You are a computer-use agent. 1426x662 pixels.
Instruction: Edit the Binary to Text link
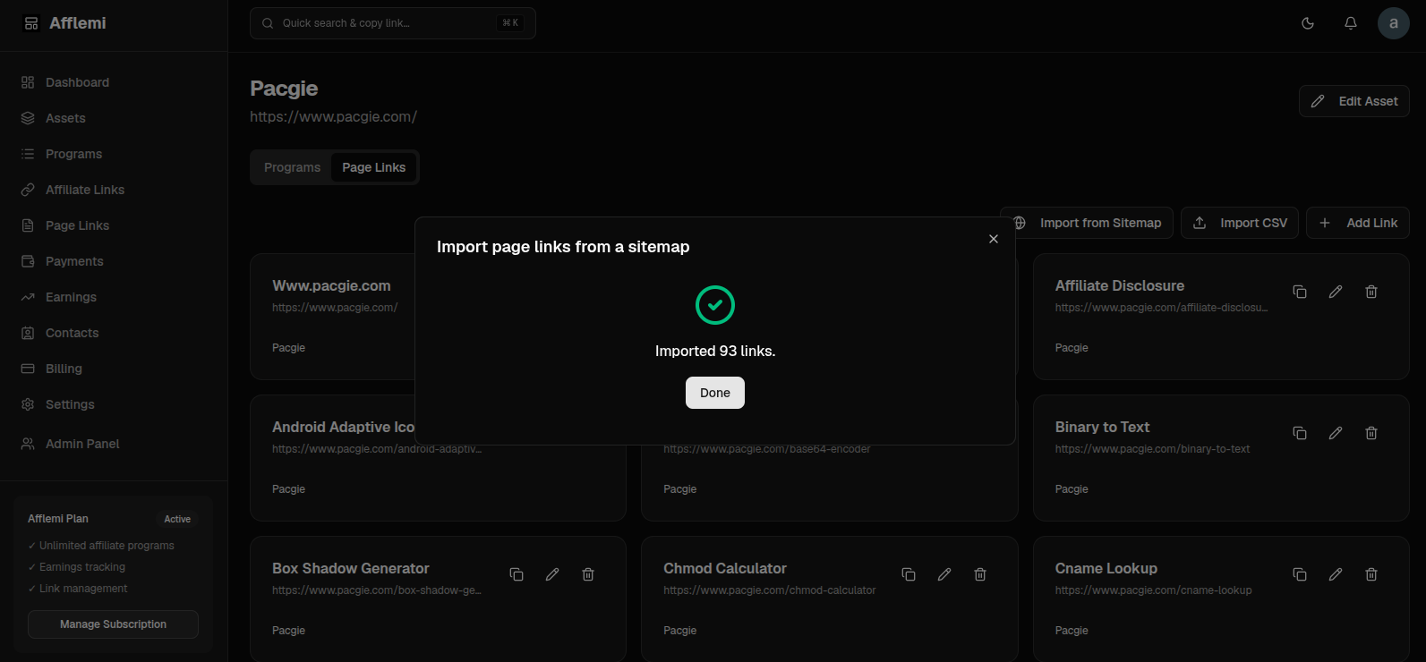(x=1336, y=433)
